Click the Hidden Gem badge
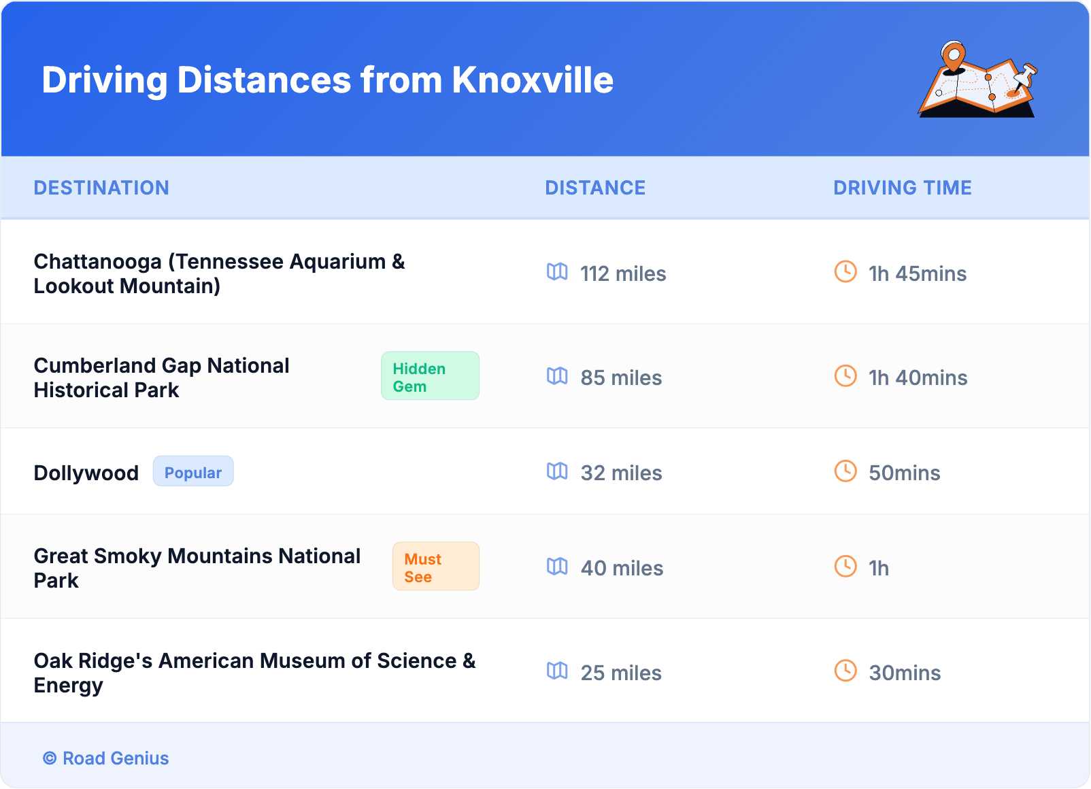1091x789 pixels. [x=430, y=376]
